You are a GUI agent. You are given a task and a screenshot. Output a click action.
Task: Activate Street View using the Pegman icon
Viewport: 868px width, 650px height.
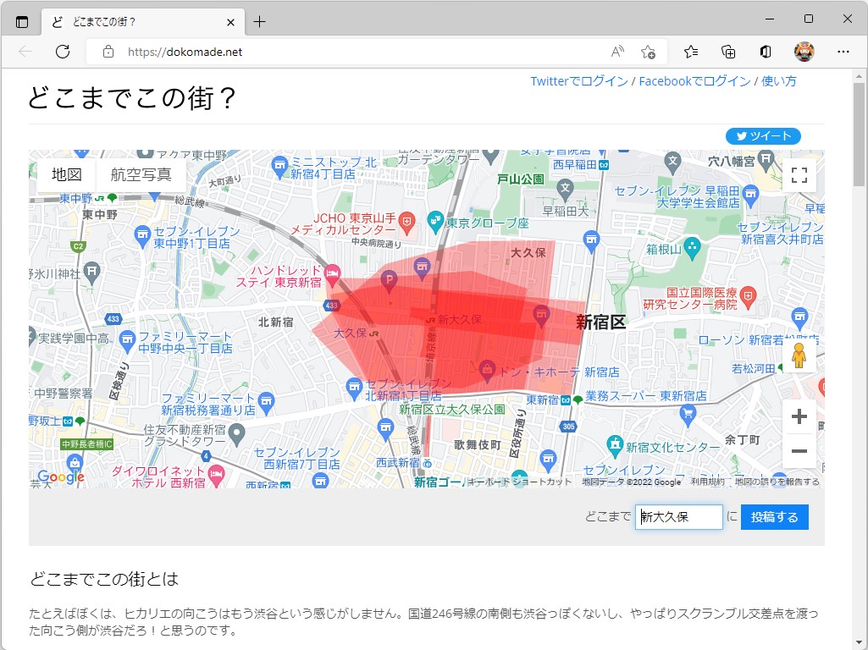pos(799,355)
